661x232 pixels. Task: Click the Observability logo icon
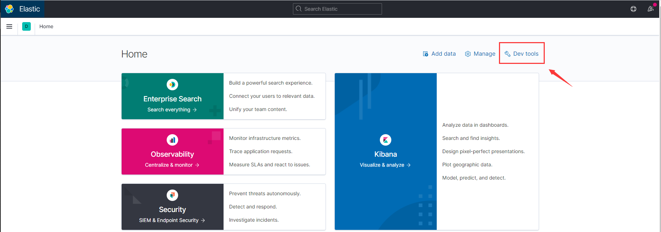(x=172, y=140)
